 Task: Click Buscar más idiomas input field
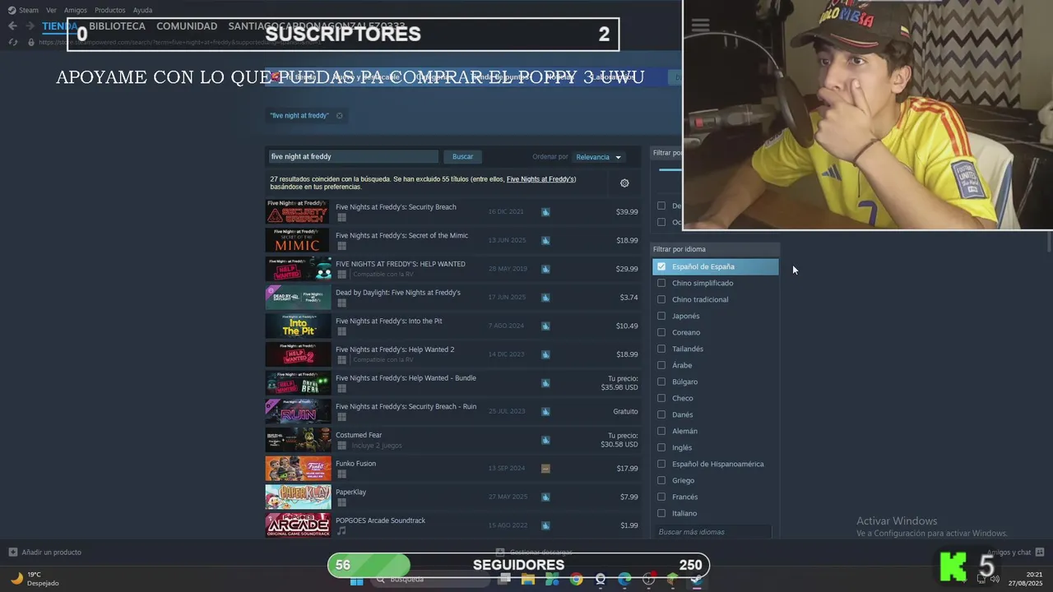714,532
